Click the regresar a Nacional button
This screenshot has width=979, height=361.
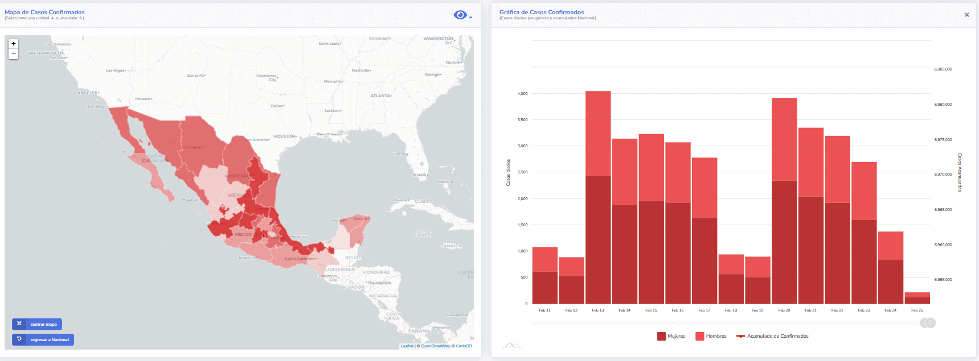[43, 339]
